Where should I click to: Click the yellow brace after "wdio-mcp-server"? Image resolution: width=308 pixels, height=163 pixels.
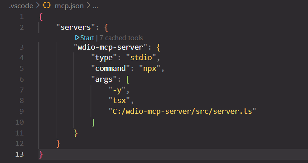click(159, 47)
